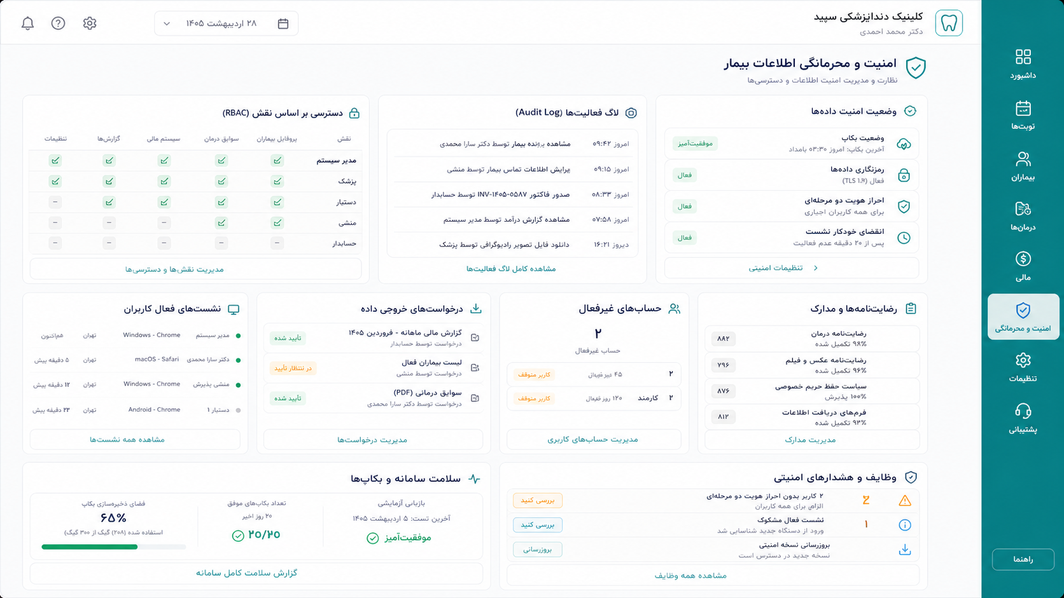Click the session expiry clock icon

point(904,238)
